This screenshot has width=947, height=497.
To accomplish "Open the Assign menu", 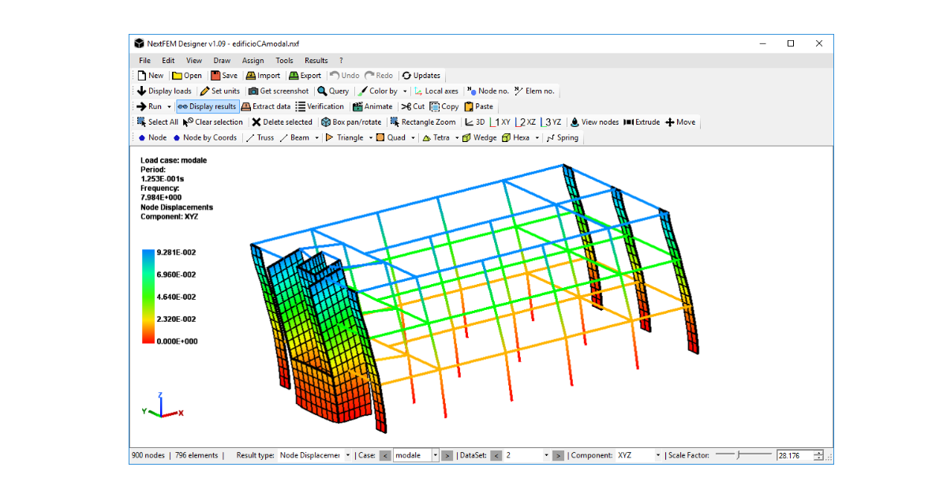I will [253, 60].
